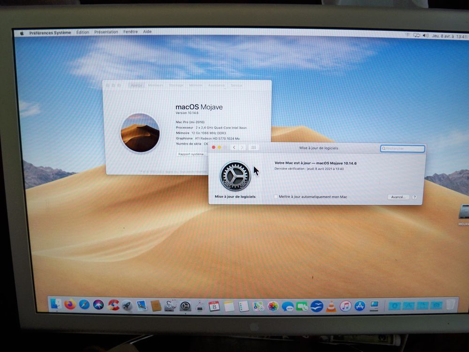Open Maps app in Dock
The width and height of the screenshot is (469, 352).
pyautogui.click(x=258, y=306)
